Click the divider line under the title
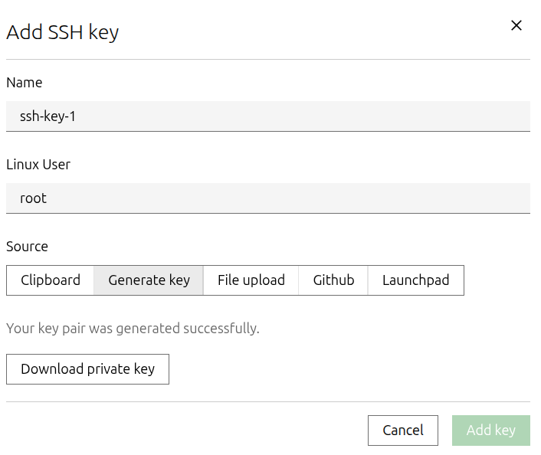This screenshot has height=455, width=541. (x=268, y=59)
